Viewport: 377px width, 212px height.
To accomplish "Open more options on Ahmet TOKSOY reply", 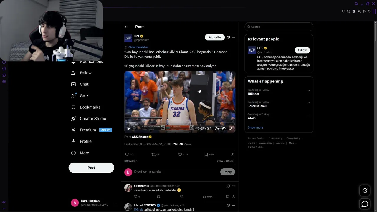I will pyautogui.click(x=234, y=206).
